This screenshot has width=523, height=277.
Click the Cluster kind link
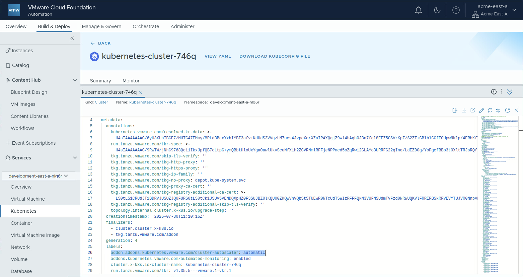point(101,102)
